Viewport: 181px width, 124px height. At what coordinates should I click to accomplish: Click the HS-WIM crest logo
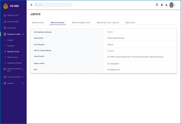click(5, 6)
